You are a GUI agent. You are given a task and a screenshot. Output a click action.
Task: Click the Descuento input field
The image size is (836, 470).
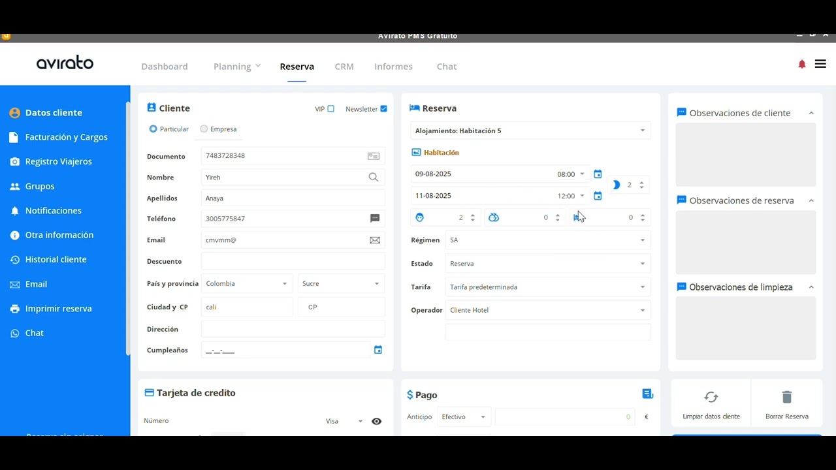pyautogui.click(x=293, y=261)
